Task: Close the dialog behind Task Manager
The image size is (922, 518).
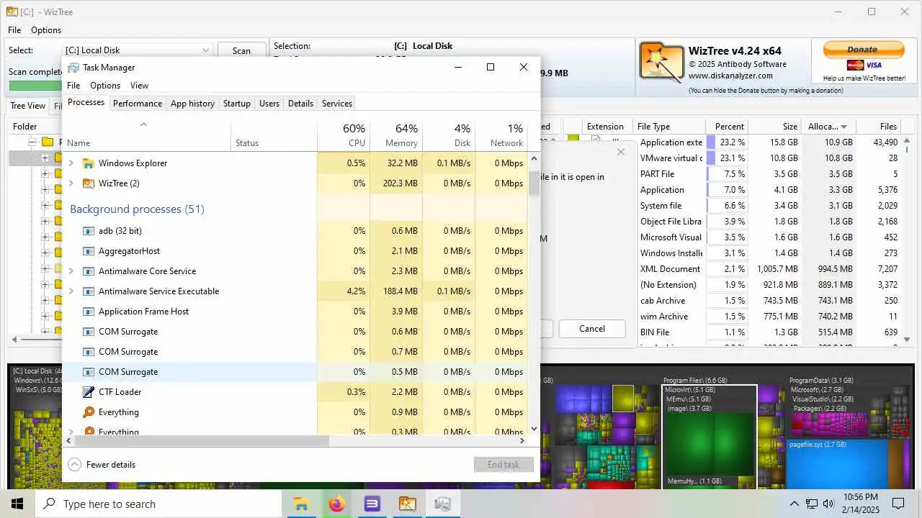Action: (x=621, y=152)
